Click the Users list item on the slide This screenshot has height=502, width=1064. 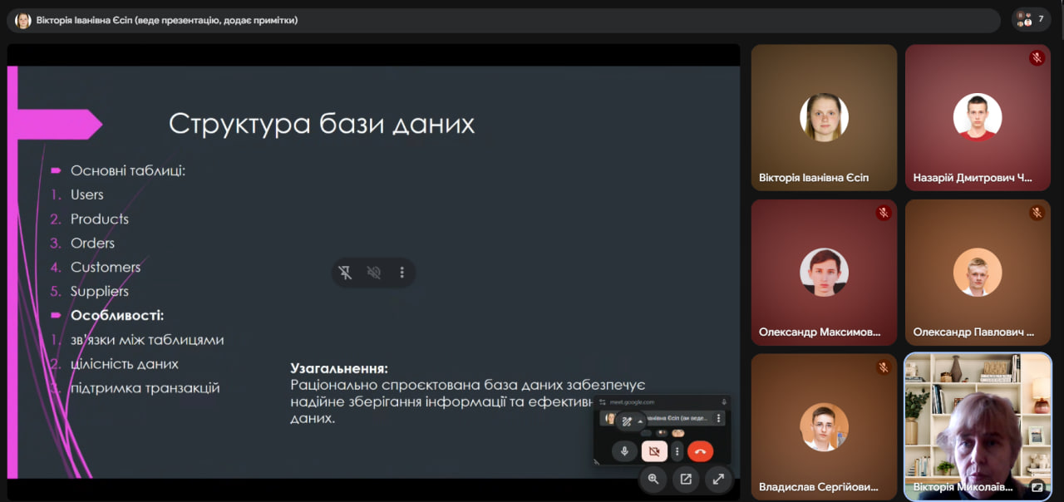tap(87, 194)
